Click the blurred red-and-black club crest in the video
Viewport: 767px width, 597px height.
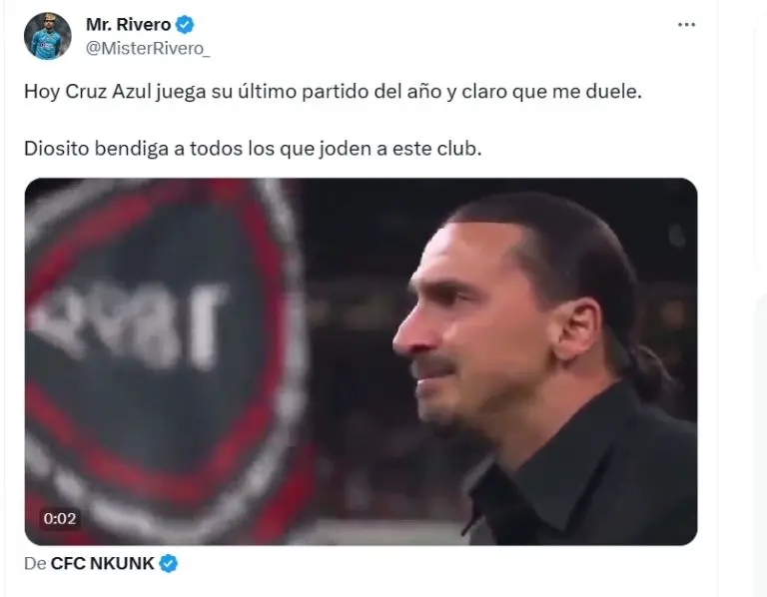click(x=164, y=357)
